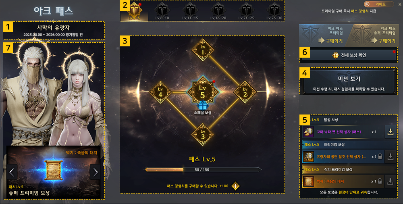Select the Lv 3 diamond node
Screen dimensions: 403x204
click(x=203, y=134)
